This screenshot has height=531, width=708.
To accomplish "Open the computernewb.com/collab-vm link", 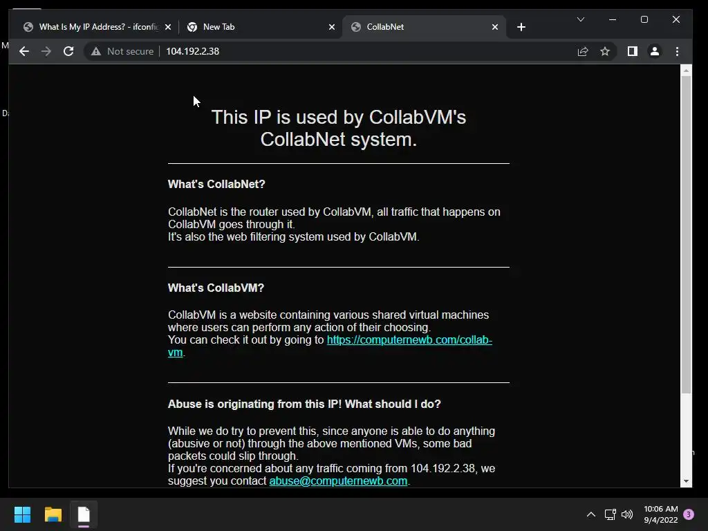I will coord(409,339).
